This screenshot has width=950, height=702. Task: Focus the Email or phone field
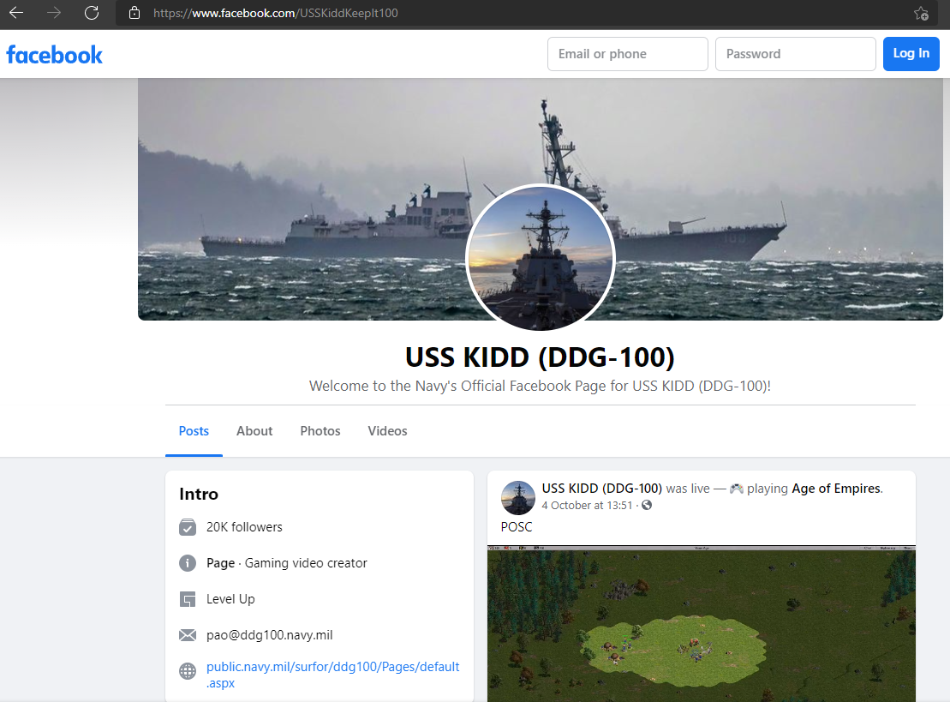(627, 54)
